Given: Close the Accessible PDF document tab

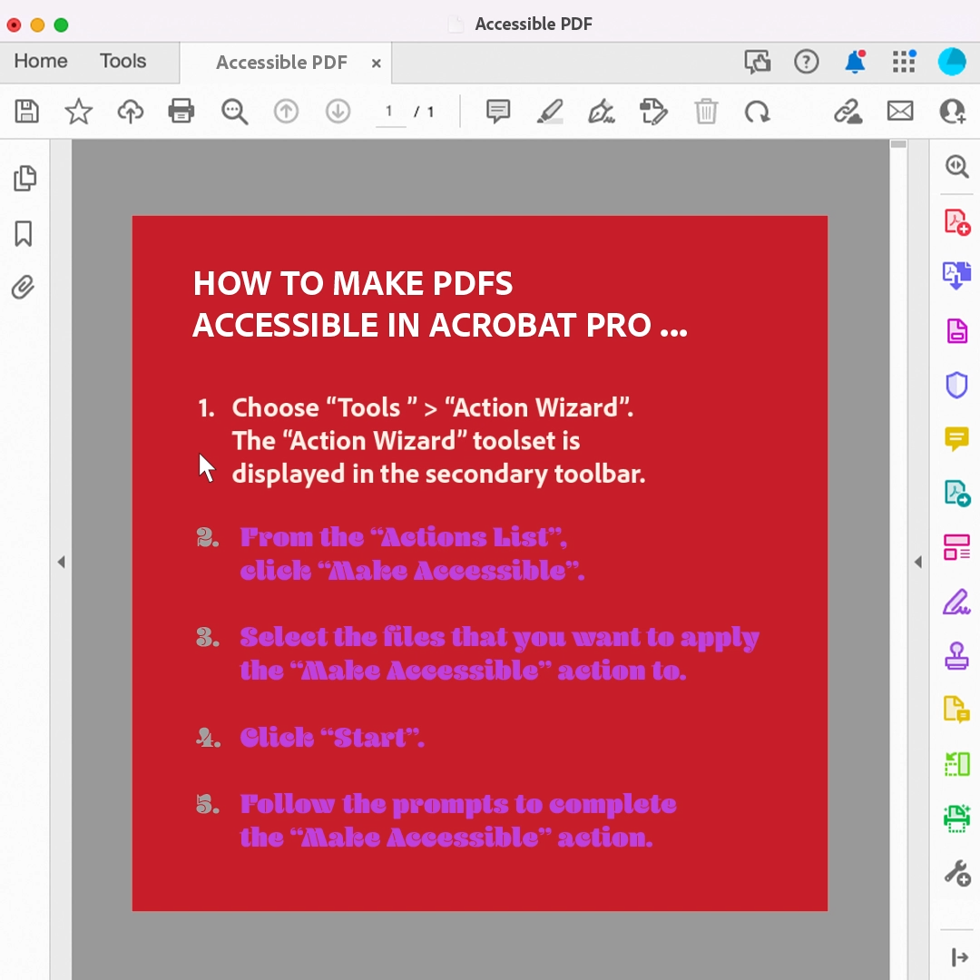Looking at the screenshot, I should 376,64.
